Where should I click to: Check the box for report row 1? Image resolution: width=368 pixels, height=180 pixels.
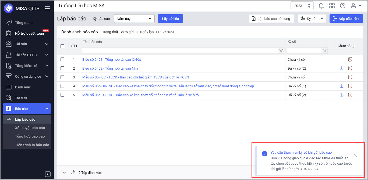point(62,59)
